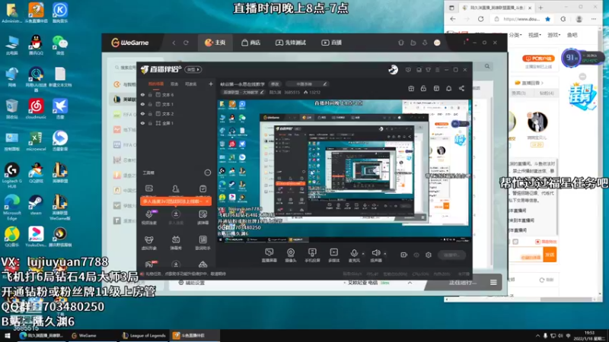Open the 鱼吧 link on the Douyu site
This screenshot has height=342, width=609.
click(572, 35)
